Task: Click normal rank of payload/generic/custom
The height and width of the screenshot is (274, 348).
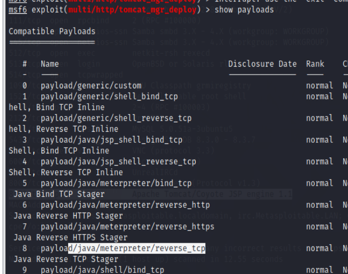Action: [319, 86]
